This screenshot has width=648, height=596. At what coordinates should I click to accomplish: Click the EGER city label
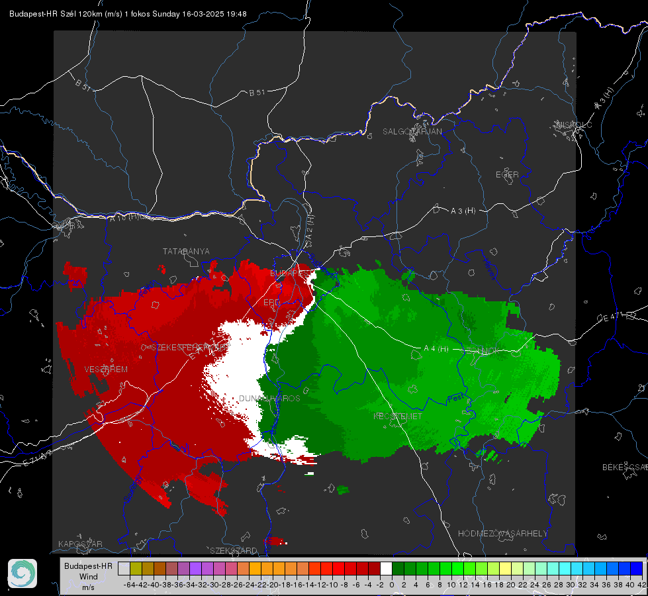point(507,175)
